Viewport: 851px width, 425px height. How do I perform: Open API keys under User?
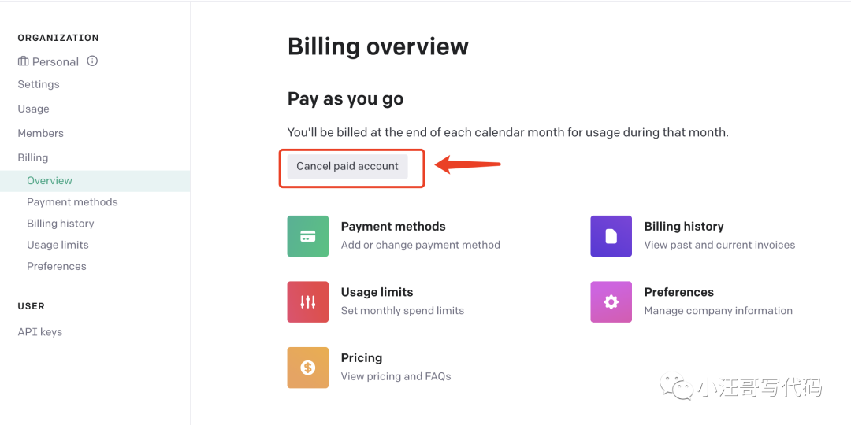[x=40, y=332]
